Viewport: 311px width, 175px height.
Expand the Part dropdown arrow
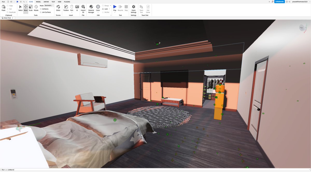coord(72,12)
